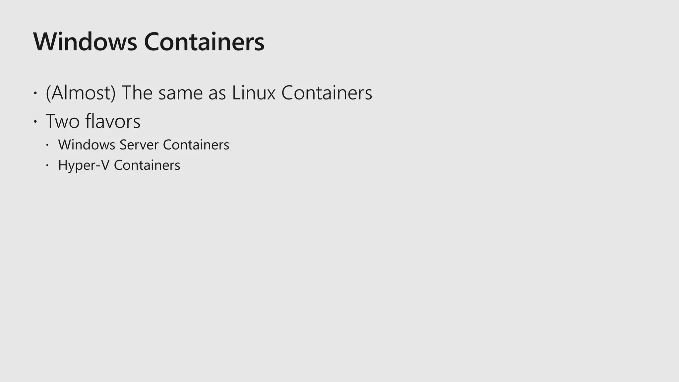The width and height of the screenshot is (679, 382).
Task: Click the word 'flavors' in second bullet
Action: (x=113, y=121)
